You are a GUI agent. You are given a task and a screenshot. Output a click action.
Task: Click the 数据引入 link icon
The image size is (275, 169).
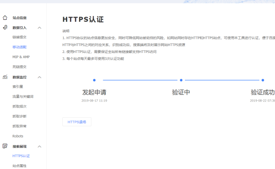(x=5, y=28)
